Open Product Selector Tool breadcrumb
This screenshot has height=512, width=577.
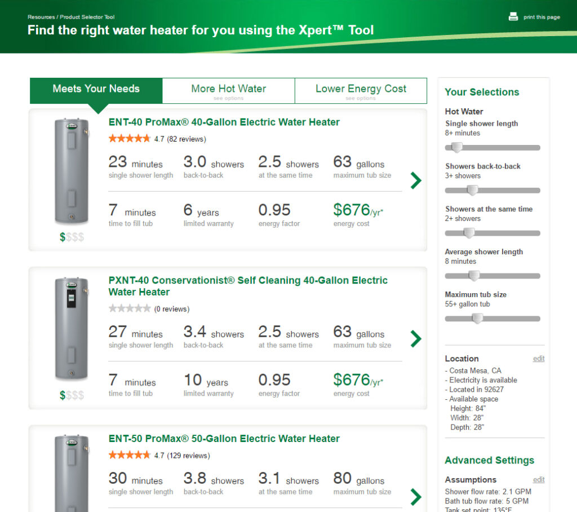[x=87, y=17]
